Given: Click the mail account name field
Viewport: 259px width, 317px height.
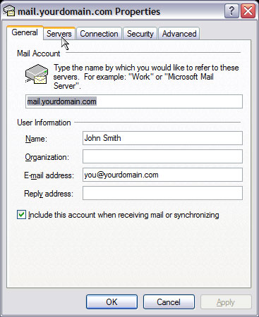Looking at the screenshot, I should [134, 101].
